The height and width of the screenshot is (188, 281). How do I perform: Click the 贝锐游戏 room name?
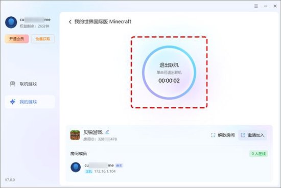[x=93, y=132]
